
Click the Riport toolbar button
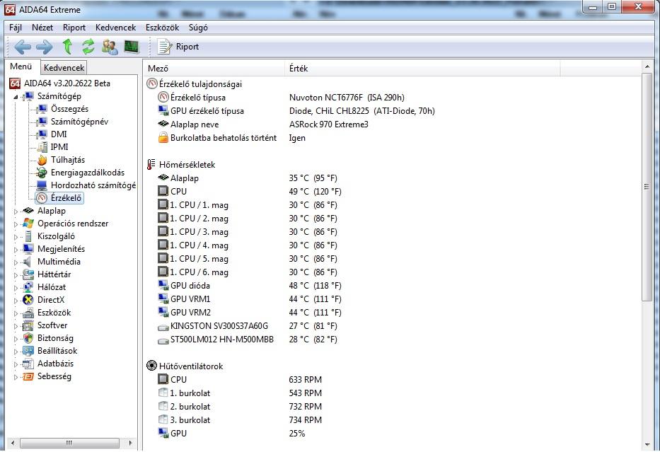coord(178,47)
